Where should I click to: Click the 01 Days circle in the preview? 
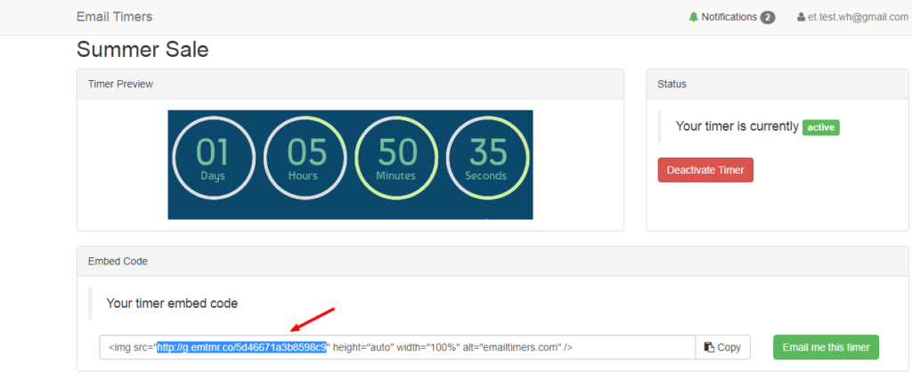tap(214, 158)
